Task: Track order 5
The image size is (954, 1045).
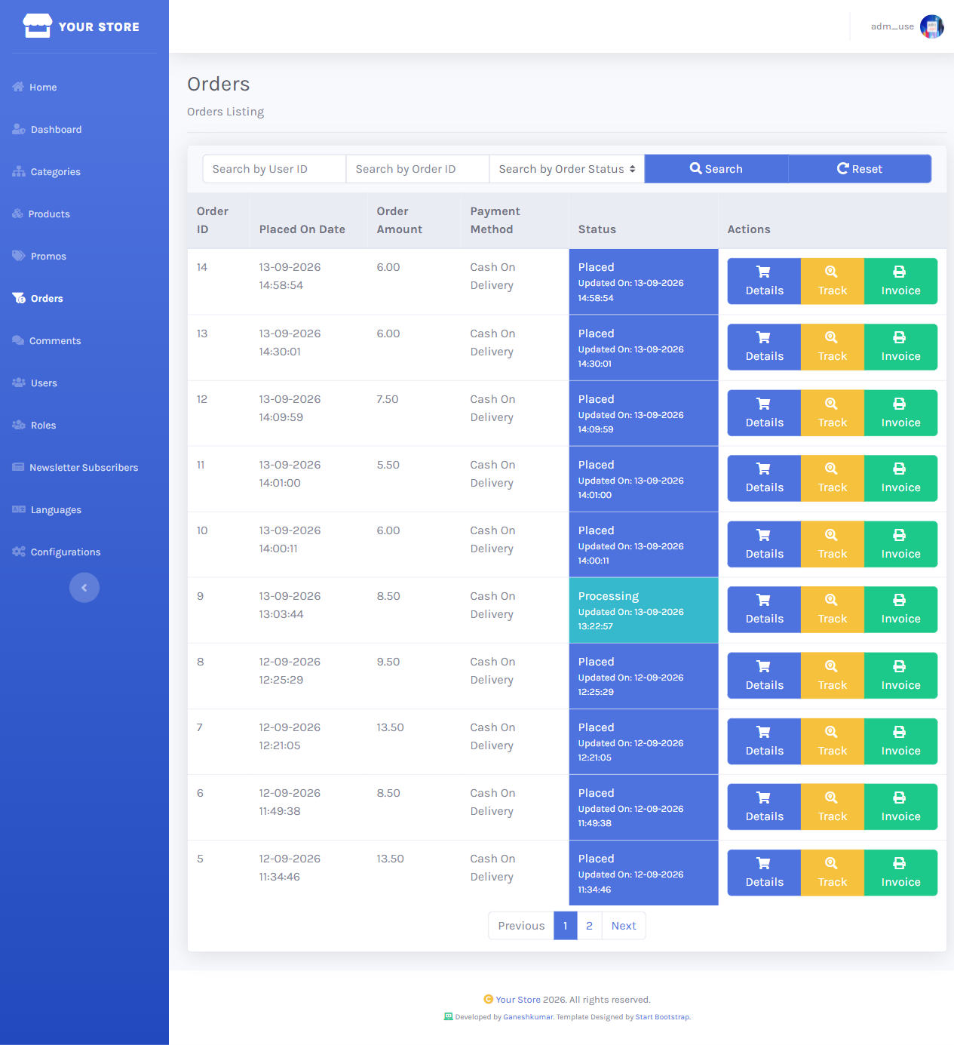Action: click(x=833, y=872)
